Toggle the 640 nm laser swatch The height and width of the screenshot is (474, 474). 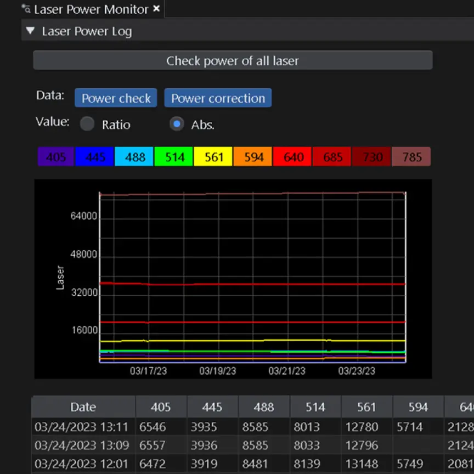pyautogui.click(x=293, y=157)
